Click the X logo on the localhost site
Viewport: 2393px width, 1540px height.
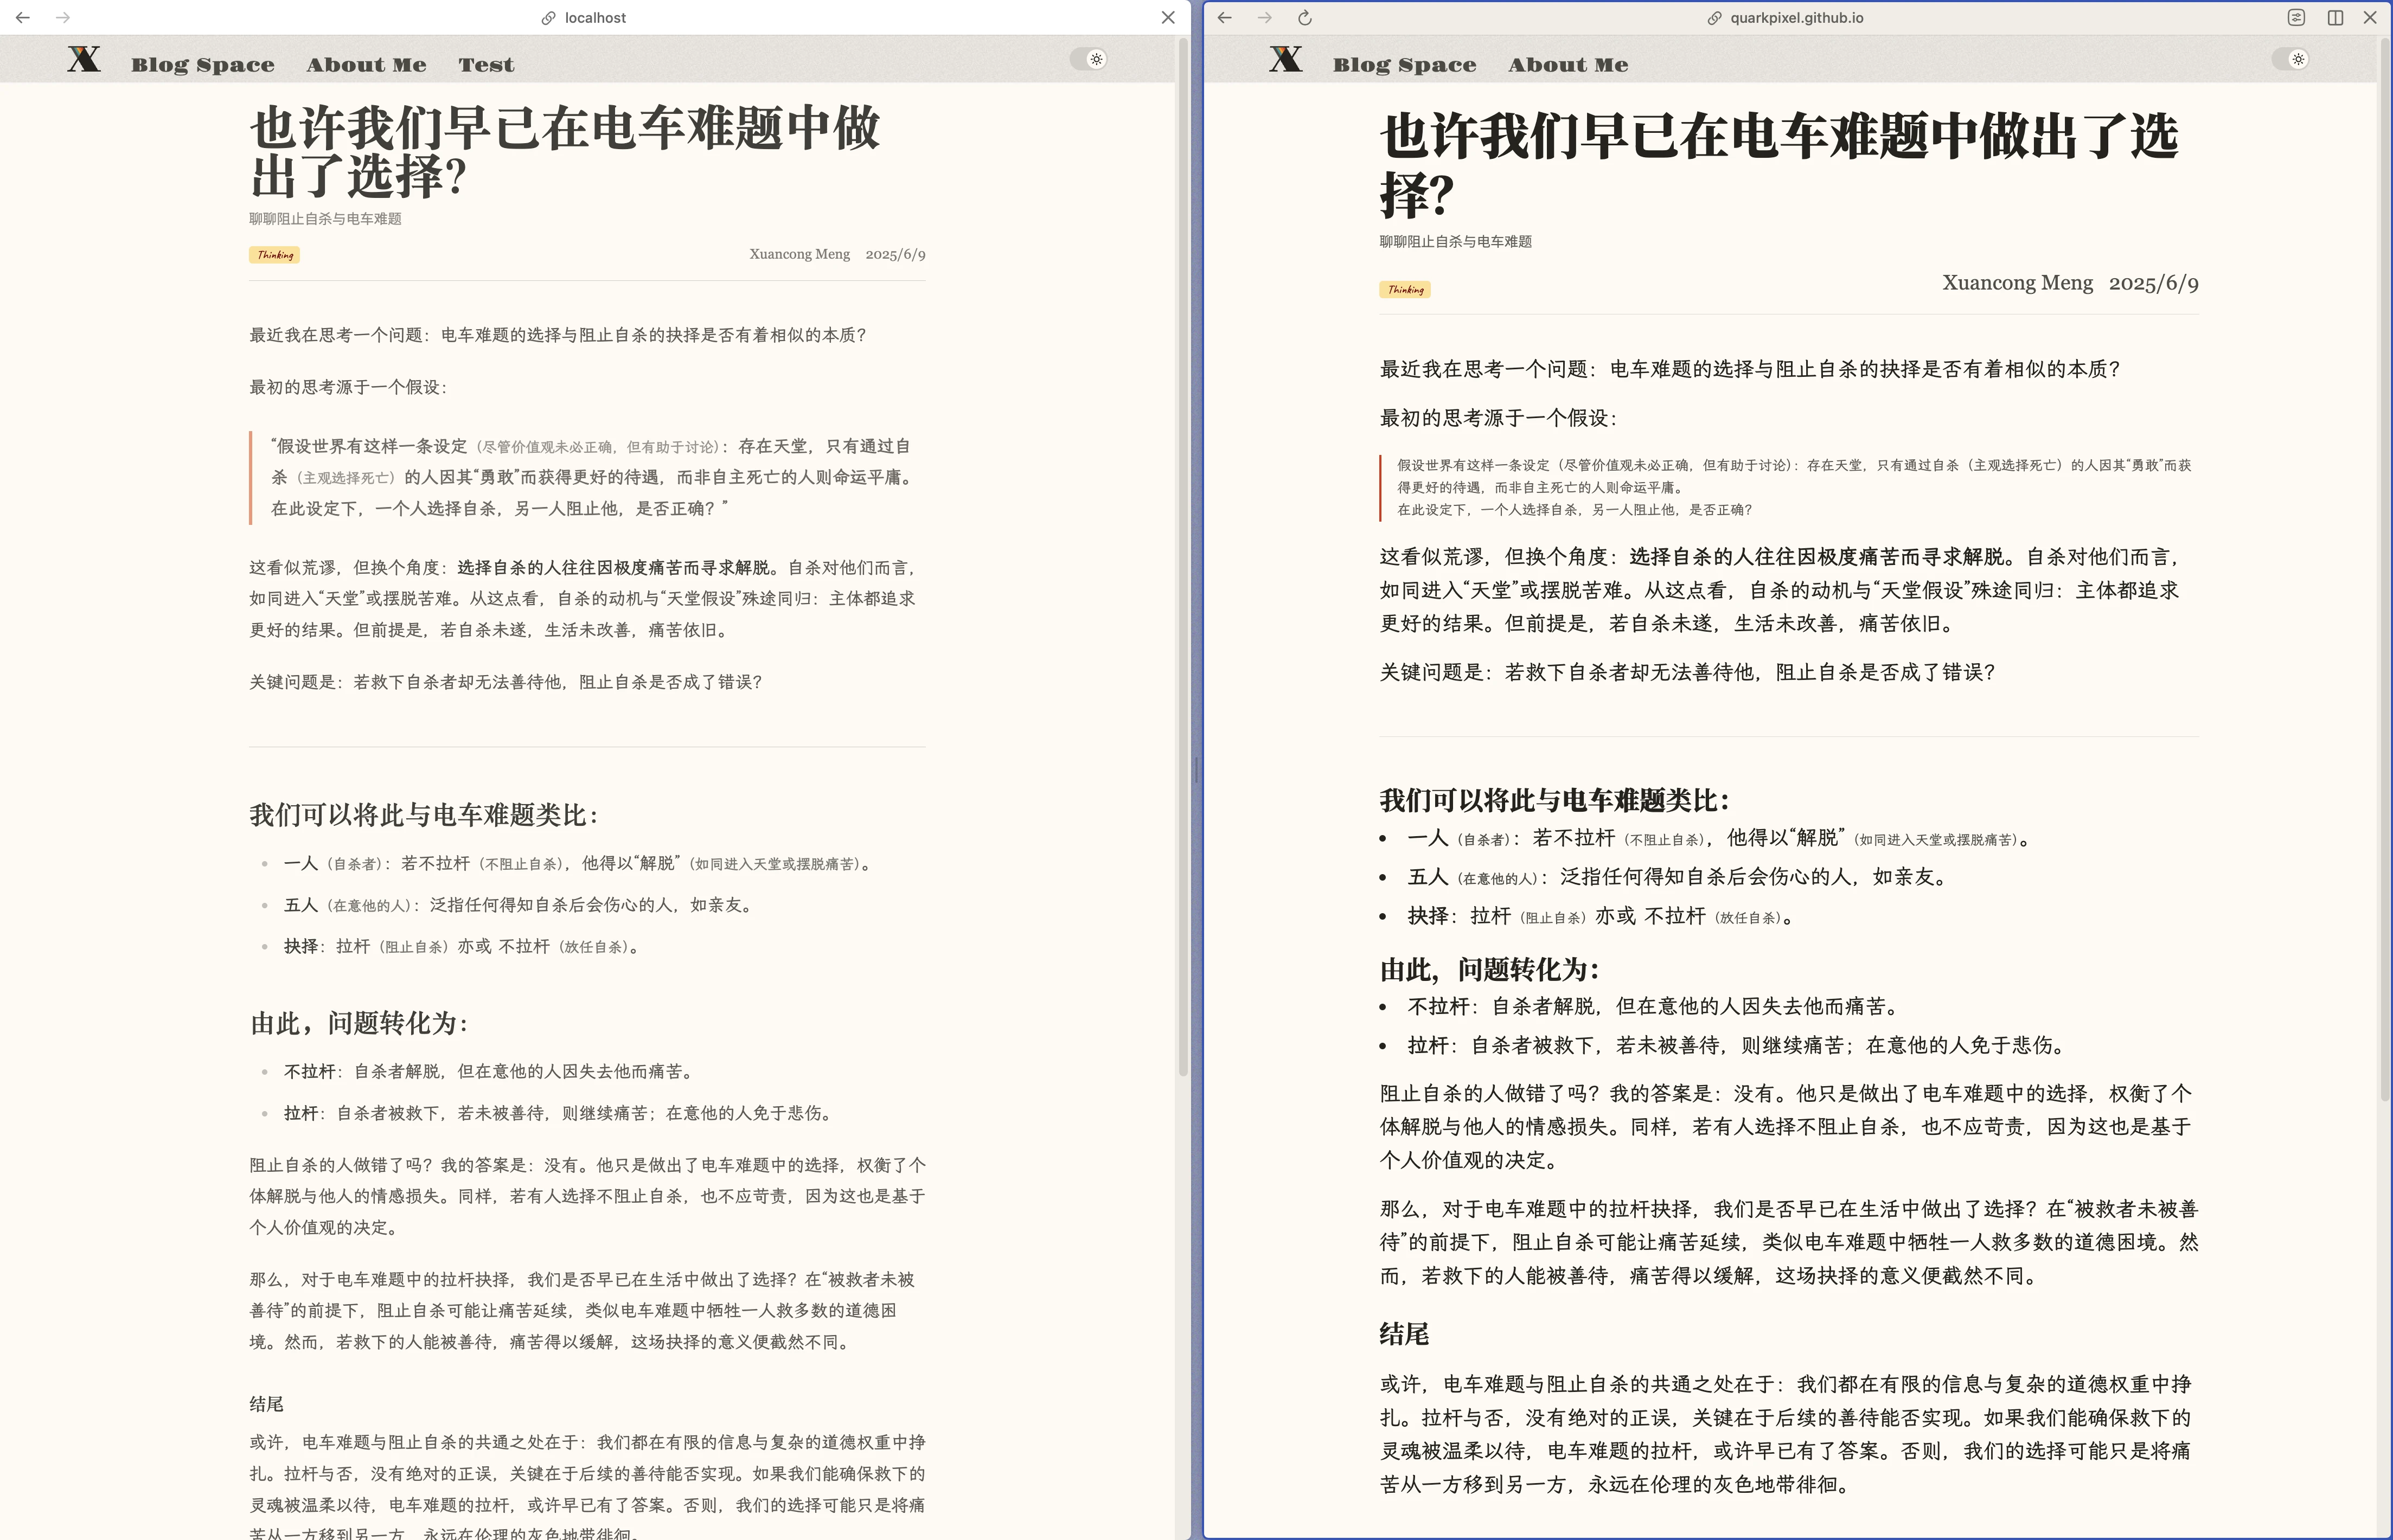[84, 60]
